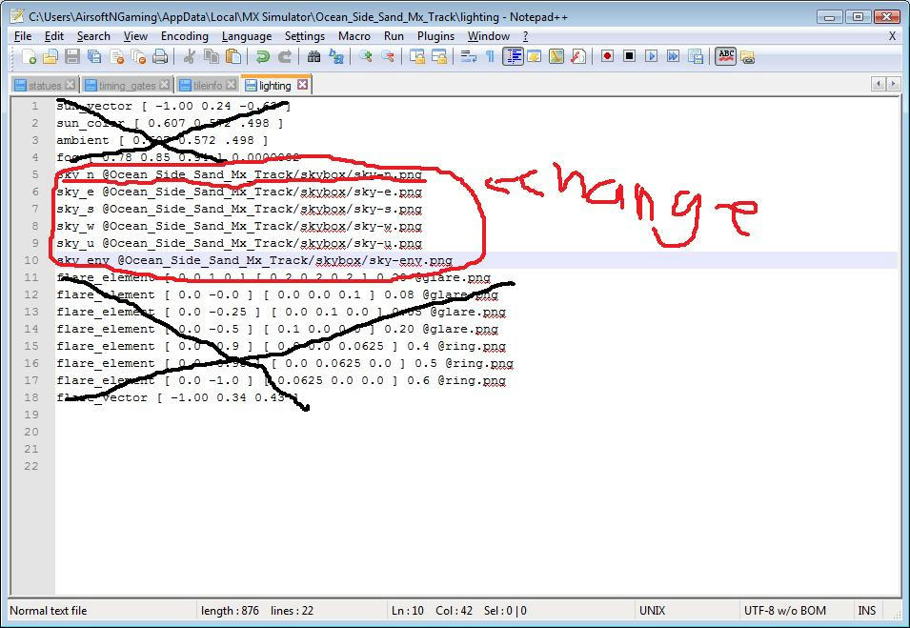This screenshot has height=628, width=910.
Task: Expand the Plugins menu
Action: 435,36
